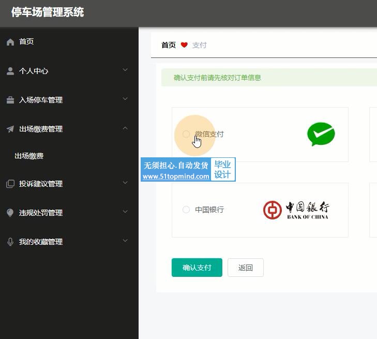The width and height of the screenshot is (377, 339).
Task: Click the green WeChat Pay logo
Action: 321,134
